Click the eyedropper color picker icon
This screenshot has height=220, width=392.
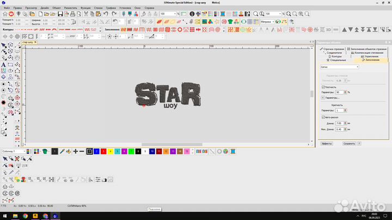(x=62, y=151)
